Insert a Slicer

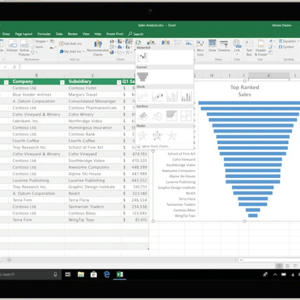(212, 46)
